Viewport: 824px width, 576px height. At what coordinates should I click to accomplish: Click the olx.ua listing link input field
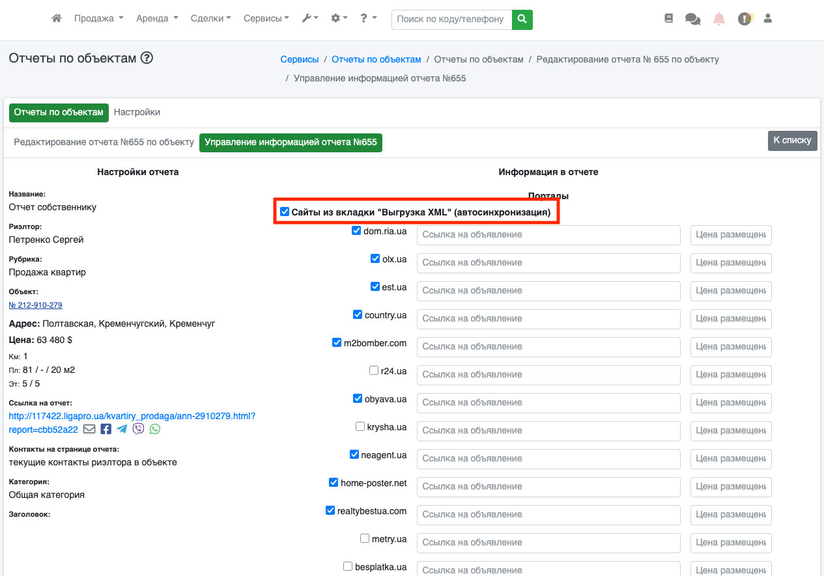coord(548,263)
